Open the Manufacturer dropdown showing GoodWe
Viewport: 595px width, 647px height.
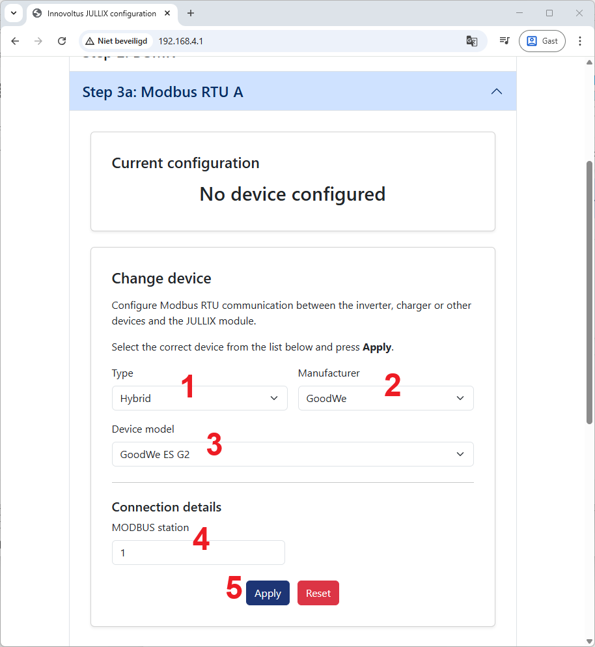click(385, 399)
